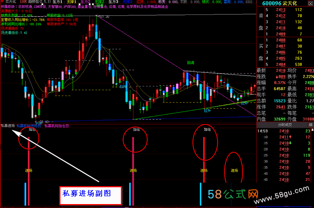Click the green 回调 chart label

(x=190, y=63)
